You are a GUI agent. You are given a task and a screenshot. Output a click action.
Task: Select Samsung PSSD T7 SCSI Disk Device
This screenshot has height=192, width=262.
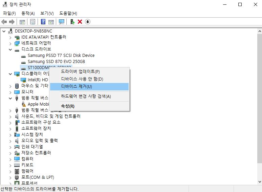(x=61, y=56)
